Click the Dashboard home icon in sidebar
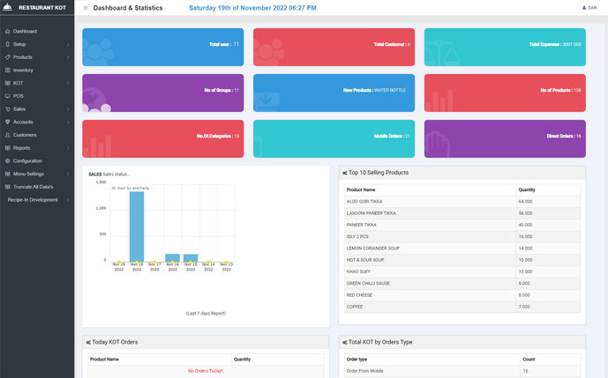Screen dimensions: 608x378 tap(8, 32)
